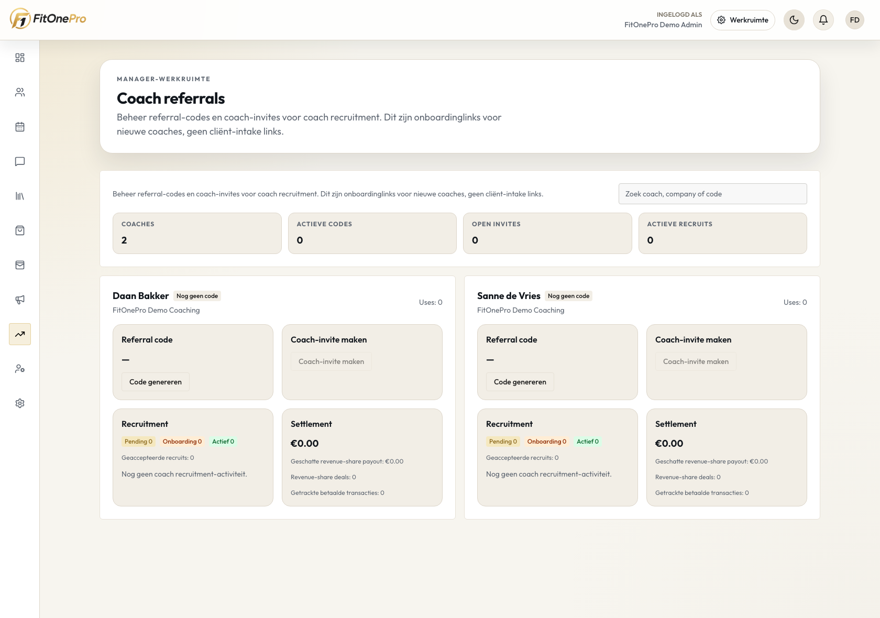The height and width of the screenshot is (618, 880).
Task: Open the chat messages icon in sidebar
Action: pos(20,161)
